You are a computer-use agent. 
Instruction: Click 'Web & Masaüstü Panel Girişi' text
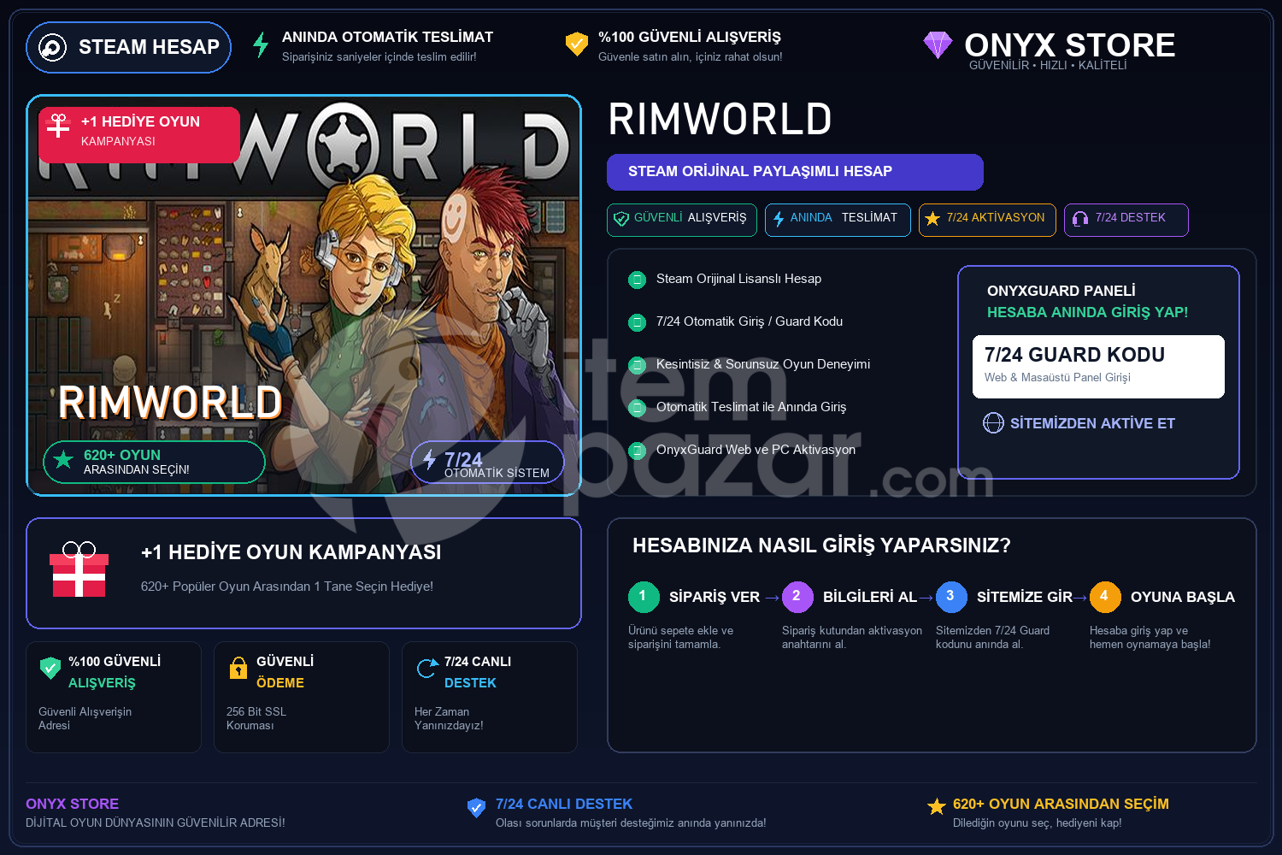(x=1057, y=378)
